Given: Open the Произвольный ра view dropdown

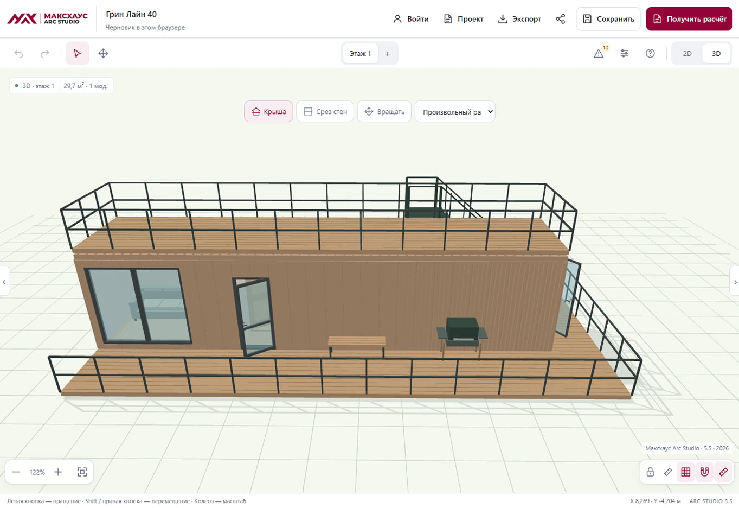Looking at the screenshot, I should click(x=455, y=112).
